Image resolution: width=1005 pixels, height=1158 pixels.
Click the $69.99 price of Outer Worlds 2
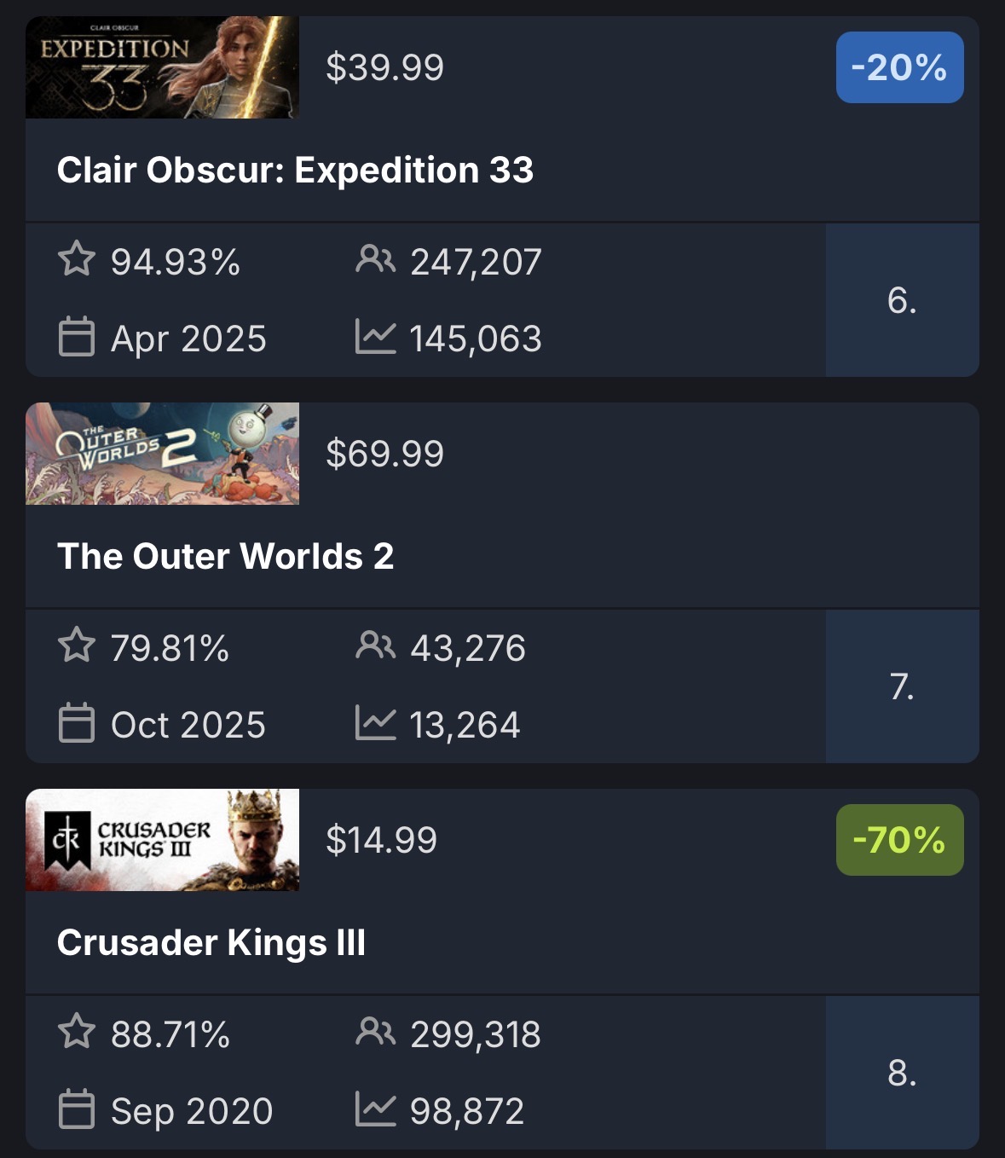click(384, 454)
